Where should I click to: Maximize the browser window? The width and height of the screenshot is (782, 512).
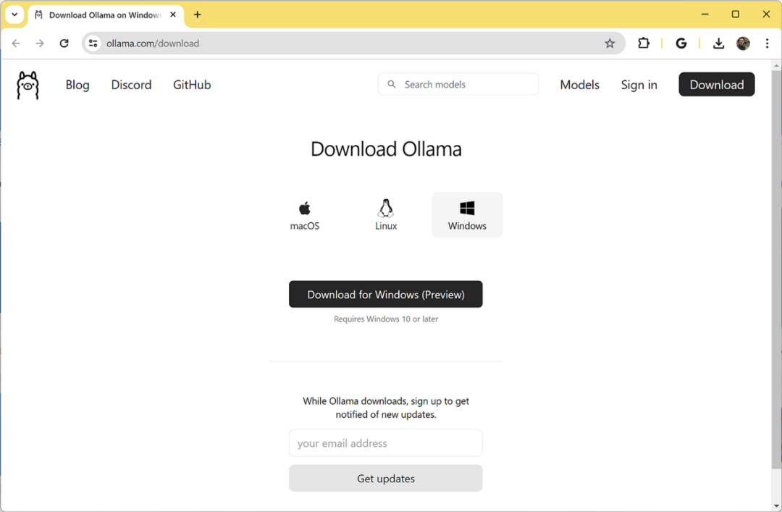coord(735,14)
